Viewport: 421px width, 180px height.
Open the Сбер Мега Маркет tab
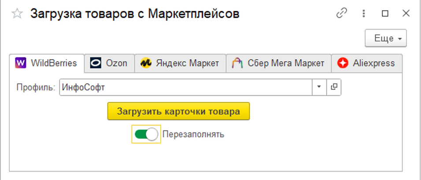286,63
